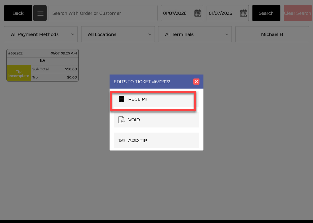Focus the order or customer search field
Viewport: 313px width, 223px height.
[103, 13]
